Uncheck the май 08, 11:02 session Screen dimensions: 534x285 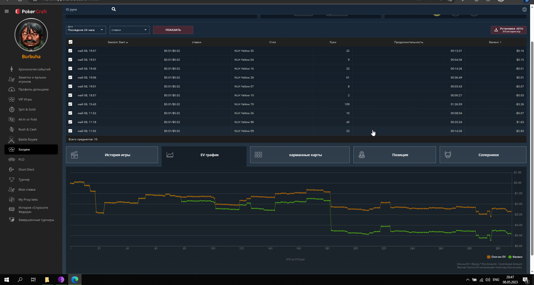(70, 131)
